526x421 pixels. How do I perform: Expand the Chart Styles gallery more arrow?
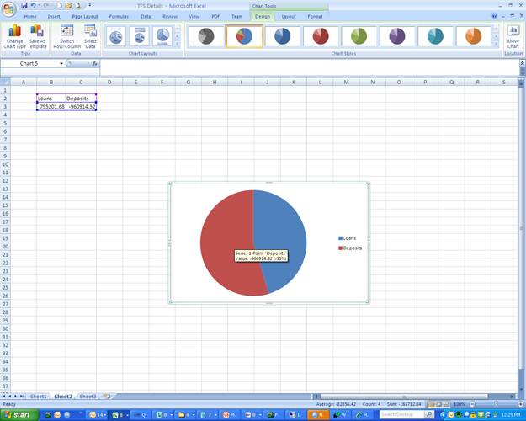[496, 44]
